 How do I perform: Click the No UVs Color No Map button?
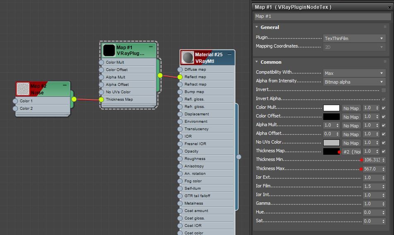coord(351,143)
